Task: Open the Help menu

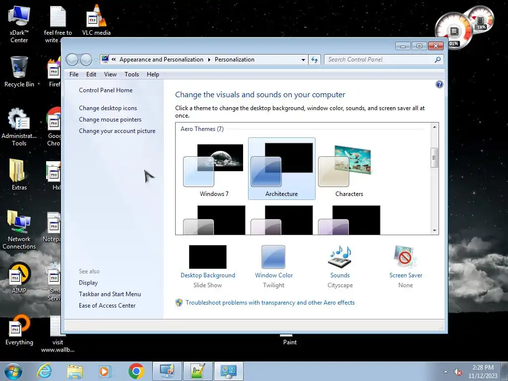Action: tap(153, 74)
